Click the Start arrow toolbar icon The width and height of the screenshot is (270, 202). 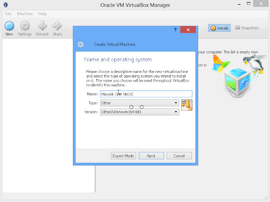(57, 28)
